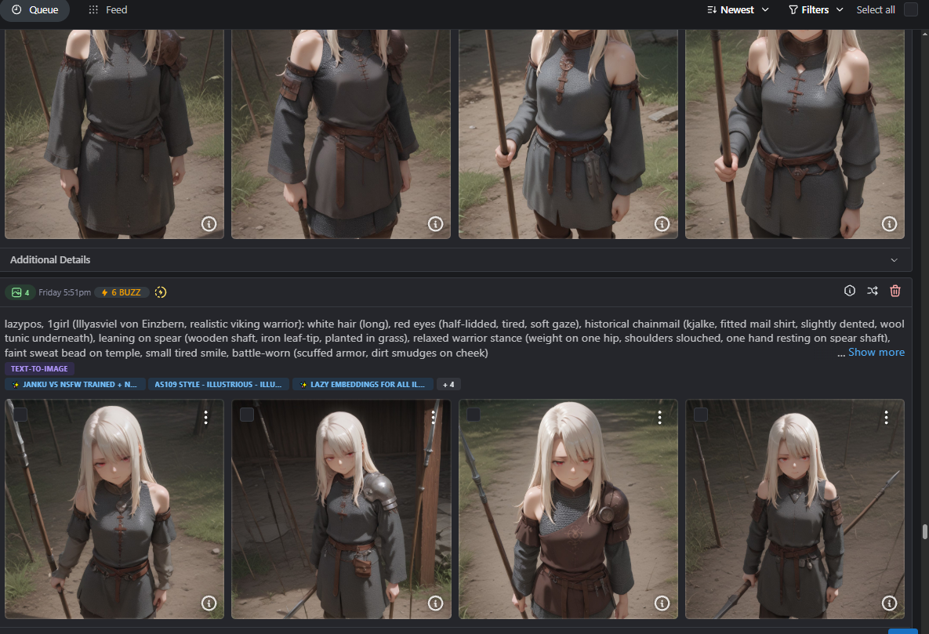The width and height of the screenshot is (929, 634).
Task: Click the green image count badge showing 4
Action: [x=20, y=292]
